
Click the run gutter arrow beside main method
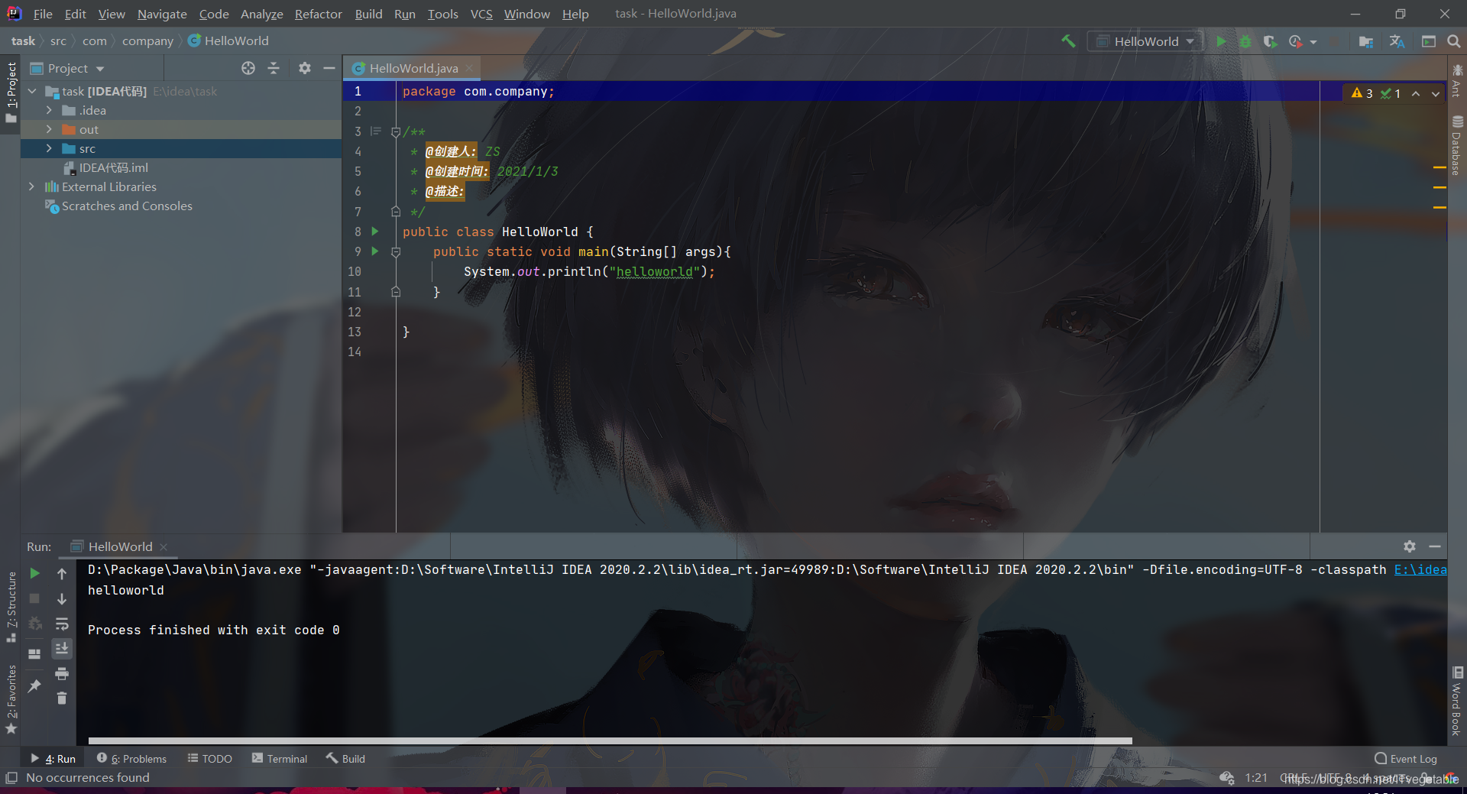(375, 251)
